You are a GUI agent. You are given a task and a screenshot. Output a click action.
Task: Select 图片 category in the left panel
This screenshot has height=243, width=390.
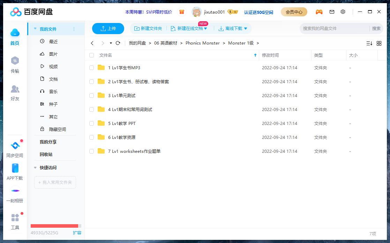coord(53,54)
